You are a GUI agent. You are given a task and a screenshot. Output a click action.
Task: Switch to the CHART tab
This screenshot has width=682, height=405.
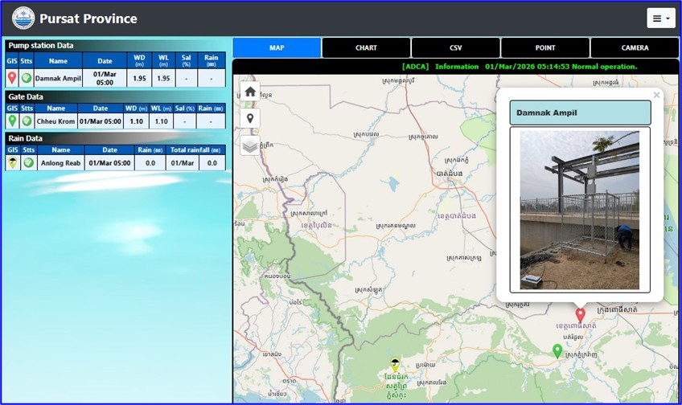[366, 48]
